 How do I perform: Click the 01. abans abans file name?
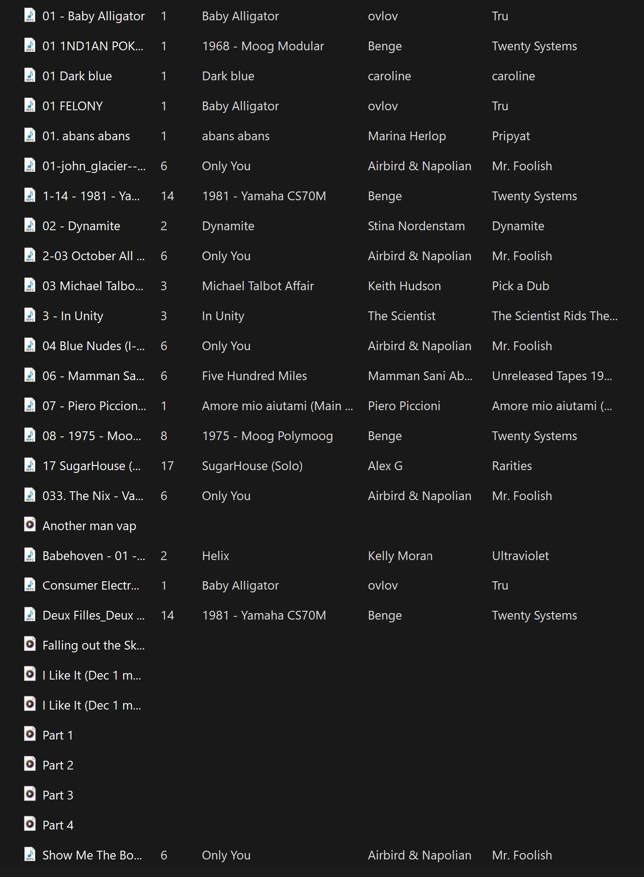(x=86, y=136)
